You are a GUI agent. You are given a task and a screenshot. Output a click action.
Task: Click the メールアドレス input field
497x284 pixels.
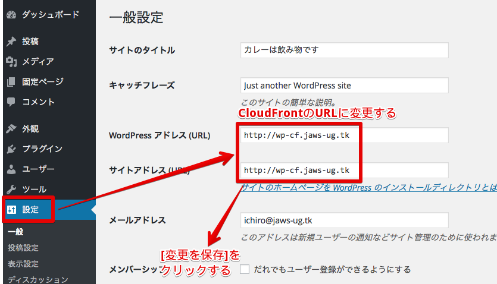coord(345,220)
